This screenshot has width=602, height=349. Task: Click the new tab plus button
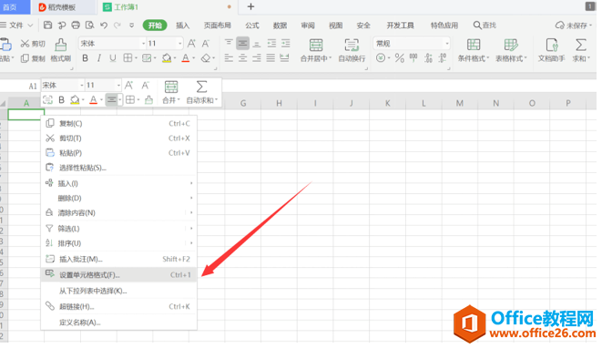[x=250, y=6]
